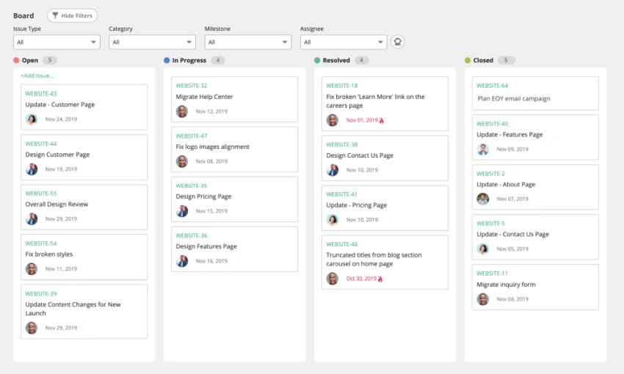Open issue key WEBSITE-18
624x374 pixels.
pos(342,86)
